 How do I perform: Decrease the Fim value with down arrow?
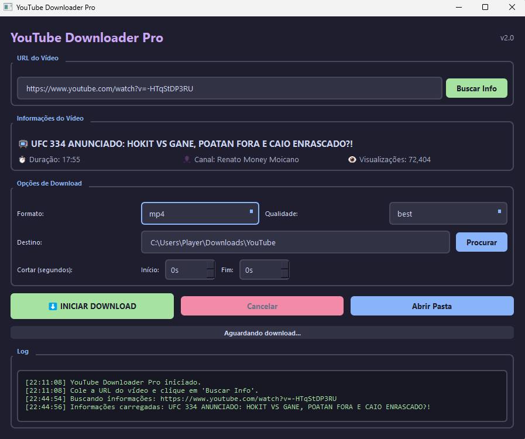285,274
